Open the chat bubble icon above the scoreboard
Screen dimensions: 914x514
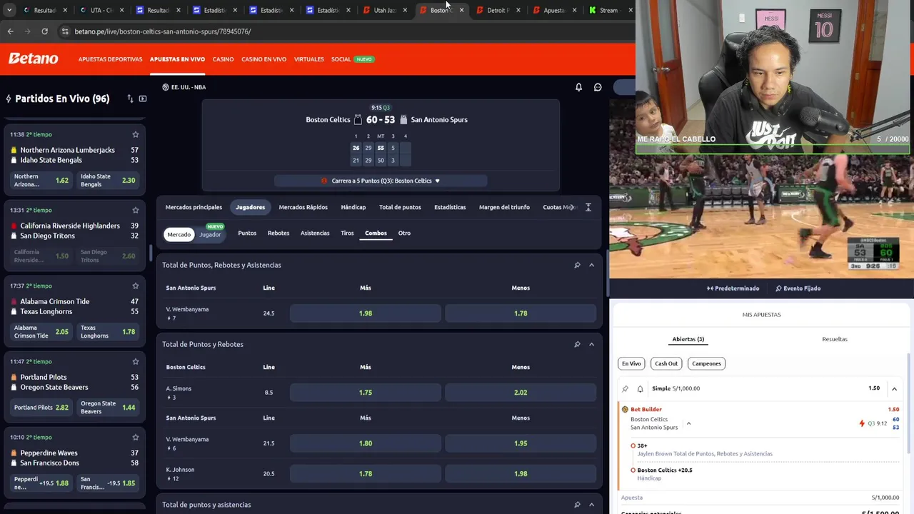pyautogui.click(x=598, y=87)
